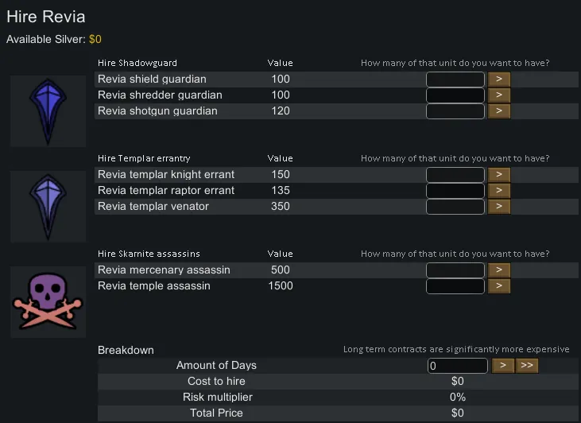The image size is (581, 423).
Task: Increment Revia templar knight errant quantity
Action: [498, 175]
